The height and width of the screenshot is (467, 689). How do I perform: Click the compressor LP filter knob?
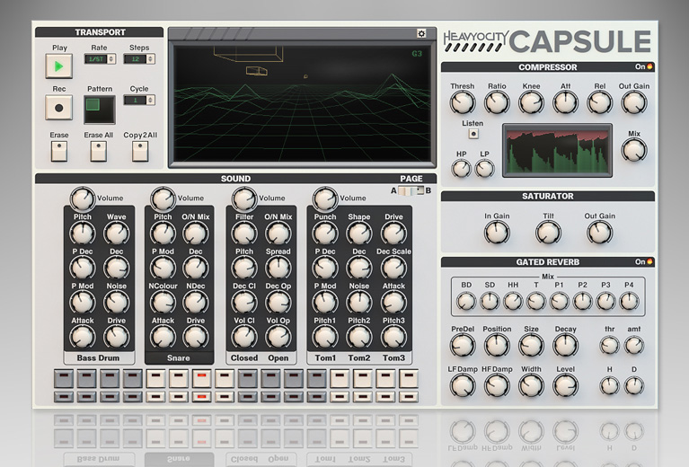(x=485, y=168)
